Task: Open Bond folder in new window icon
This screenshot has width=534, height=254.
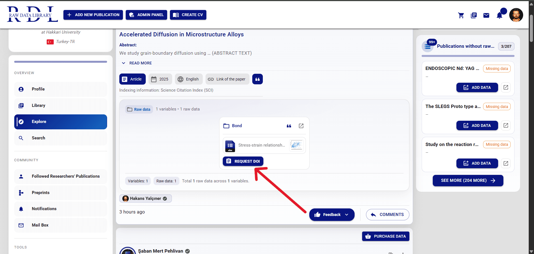Action: pos(301,126)
